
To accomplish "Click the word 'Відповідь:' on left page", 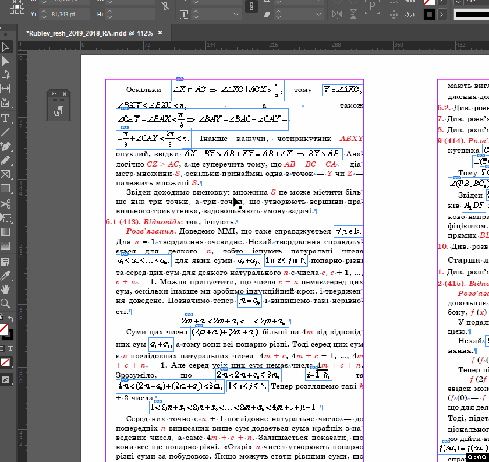I will [163, 222].
